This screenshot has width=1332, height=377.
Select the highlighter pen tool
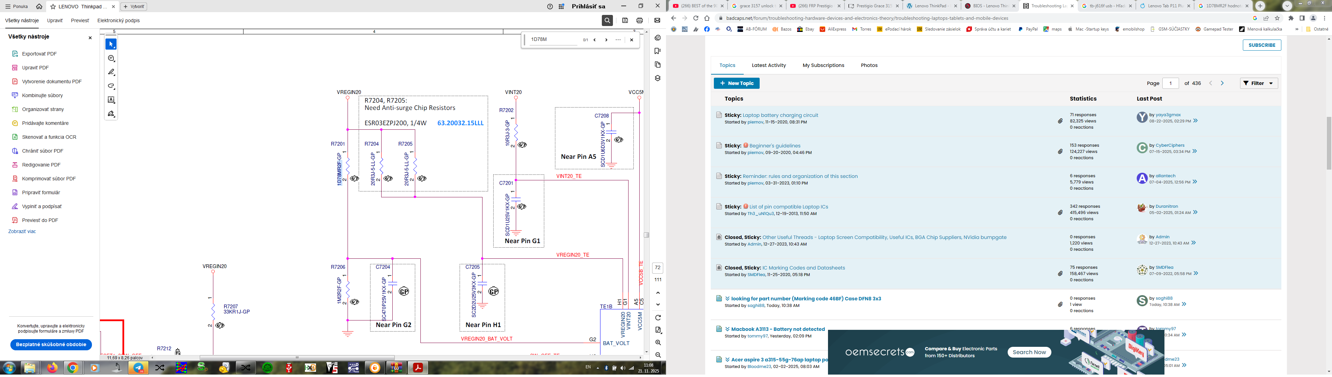(x=111, y=72)
